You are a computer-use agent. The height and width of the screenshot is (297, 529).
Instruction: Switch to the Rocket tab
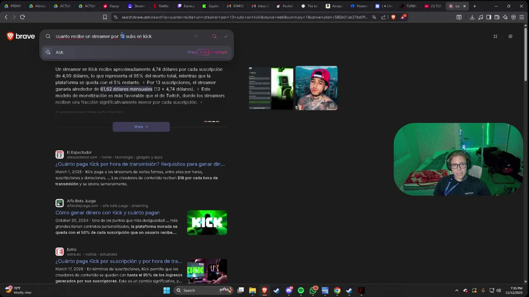point(284,6)
